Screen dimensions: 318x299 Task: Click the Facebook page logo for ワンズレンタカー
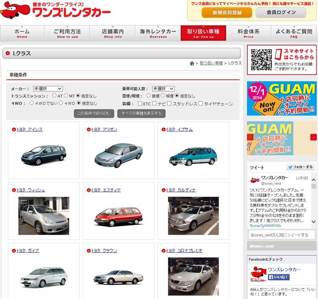click(258, 274)
